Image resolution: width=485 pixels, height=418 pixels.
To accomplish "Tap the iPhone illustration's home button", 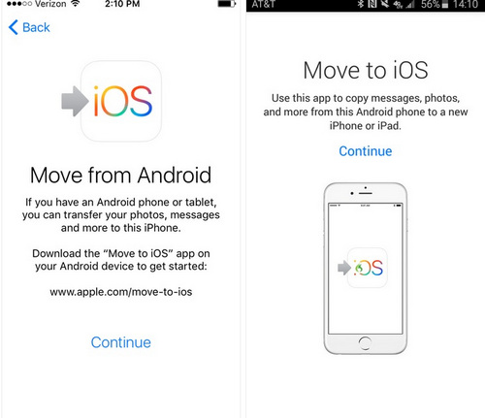I will click(365, 343).
